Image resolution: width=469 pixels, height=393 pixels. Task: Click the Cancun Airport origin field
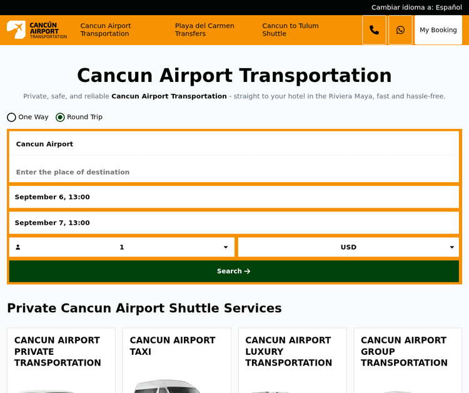click(234, 144)
